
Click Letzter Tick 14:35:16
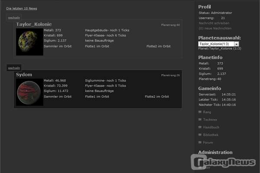217,100
